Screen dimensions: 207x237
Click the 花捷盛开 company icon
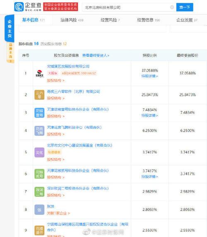point(39,230)
